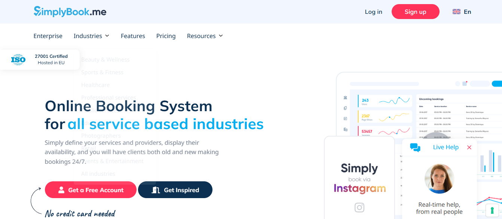Click the reports icon in the dashboard sidebar
Image resolution: width=502 pixels, height=219 pixels.
coord(345,129)
